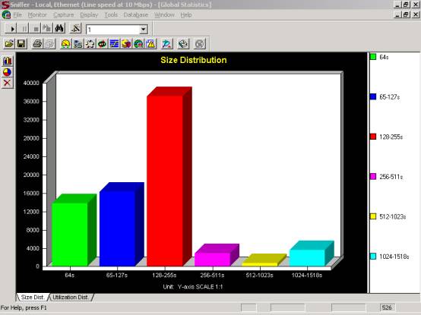The image size is (421, 315).
Task: Open the folder open-file icon
Action: (9, 44)
